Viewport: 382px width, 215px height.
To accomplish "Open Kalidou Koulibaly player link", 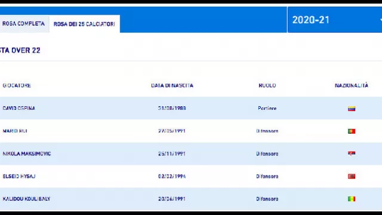I will [26, 199].
